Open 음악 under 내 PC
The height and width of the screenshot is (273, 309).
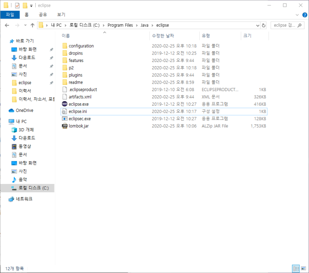(x=22, y=179)
